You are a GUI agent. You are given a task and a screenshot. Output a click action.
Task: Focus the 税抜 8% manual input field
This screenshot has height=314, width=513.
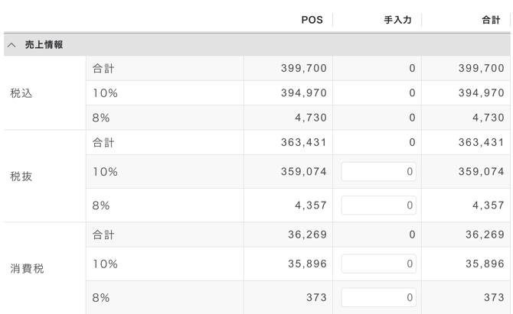coord(378,206)
